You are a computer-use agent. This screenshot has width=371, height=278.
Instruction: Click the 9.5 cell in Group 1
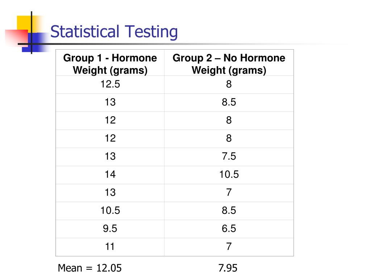[x=110, y=229]
